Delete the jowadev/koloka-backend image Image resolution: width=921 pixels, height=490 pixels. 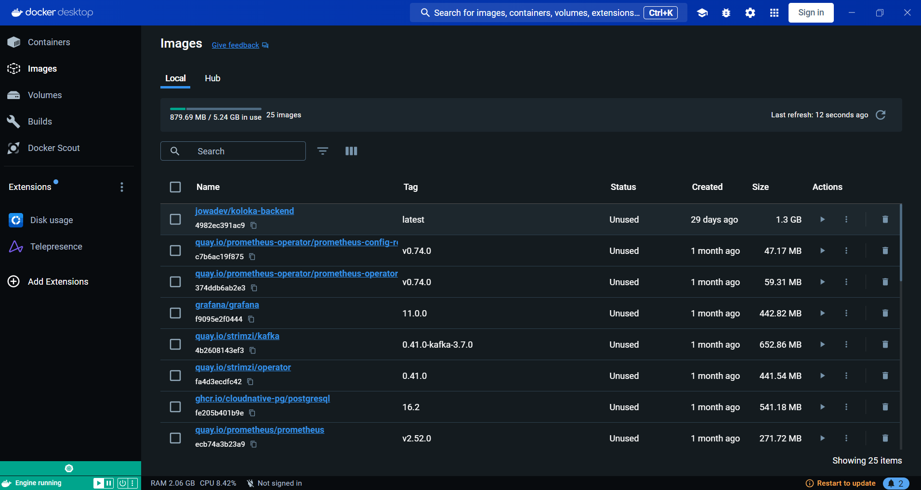coord(885,219)
